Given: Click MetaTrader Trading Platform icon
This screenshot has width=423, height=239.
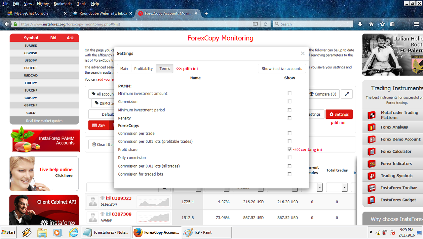Looking at the screenshot, I should pos(372,115).
